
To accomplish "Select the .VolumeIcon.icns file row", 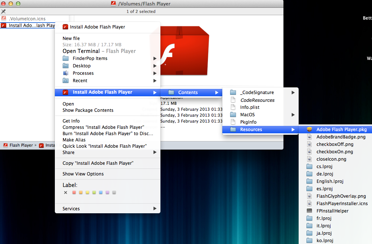I will [x=34, y=19].
